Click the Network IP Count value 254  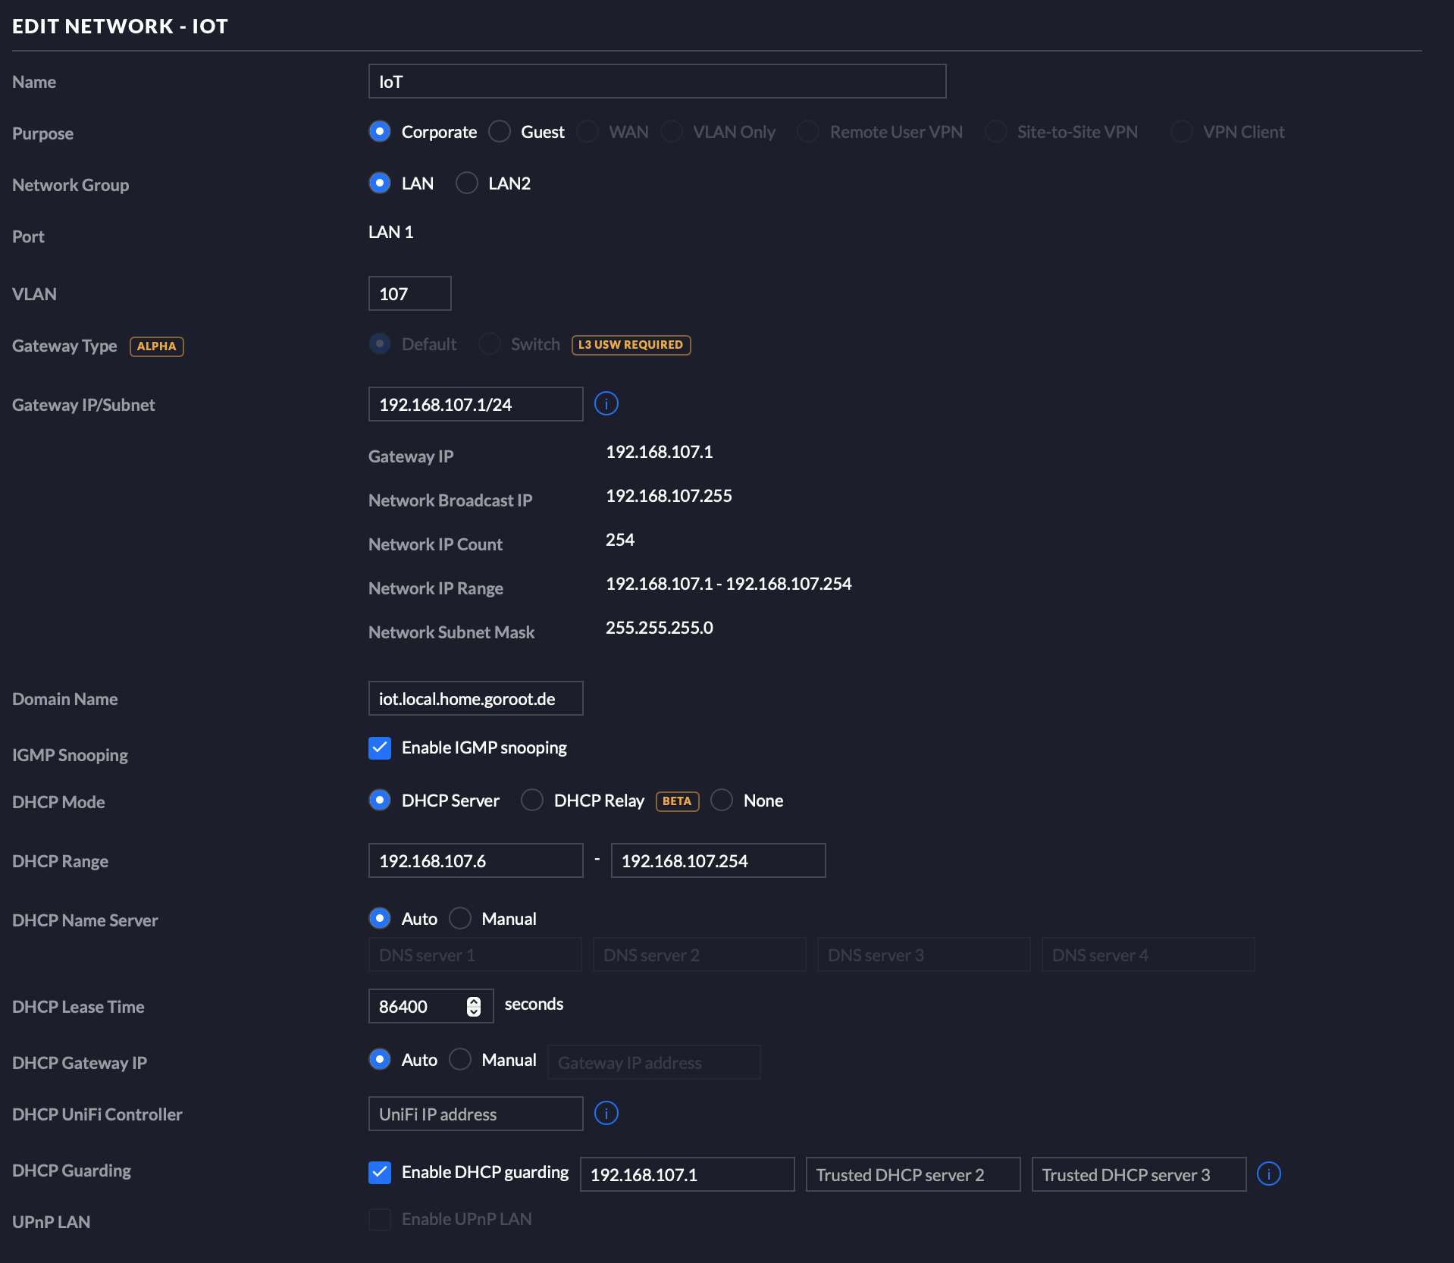[620, 540]
